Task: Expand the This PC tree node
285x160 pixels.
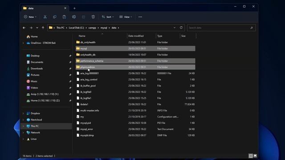Action: (23, 126)
